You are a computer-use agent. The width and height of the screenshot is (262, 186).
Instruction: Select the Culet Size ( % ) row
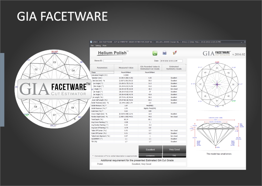[138, 111]
